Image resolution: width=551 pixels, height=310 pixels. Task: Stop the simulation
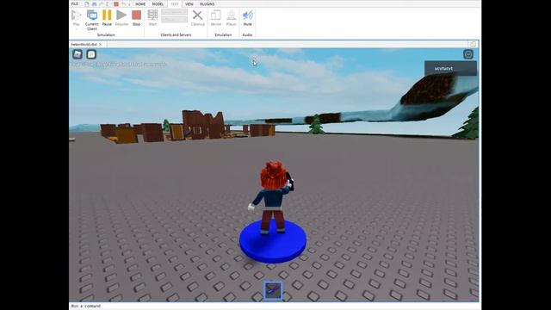[136, 17]
